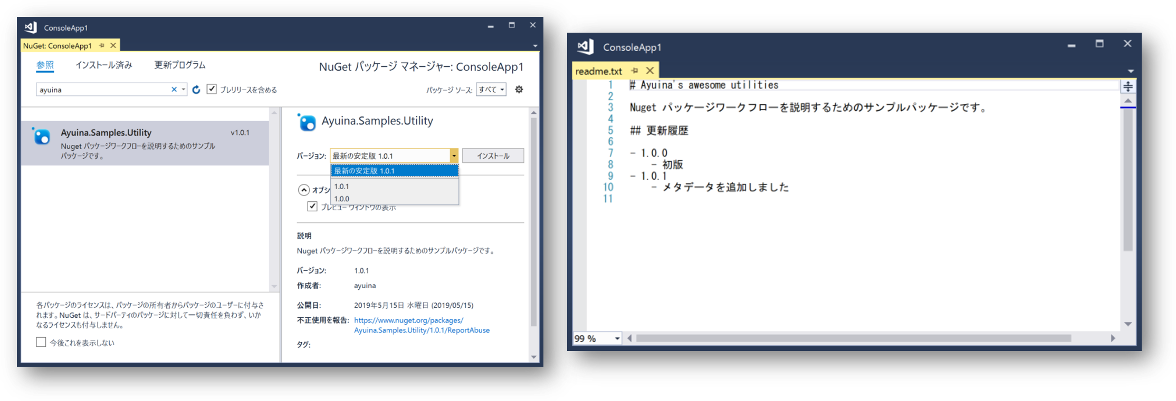Click the details pane scroll down arrow
This screenshot has height=401, width=1176.
(533, 357)
